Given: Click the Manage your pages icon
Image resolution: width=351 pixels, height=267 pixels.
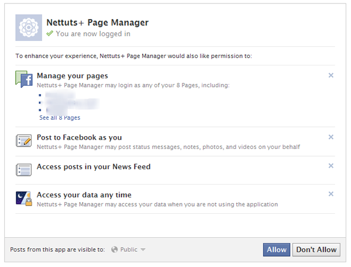Looking at the screenshot, I should tap(24, 79).
